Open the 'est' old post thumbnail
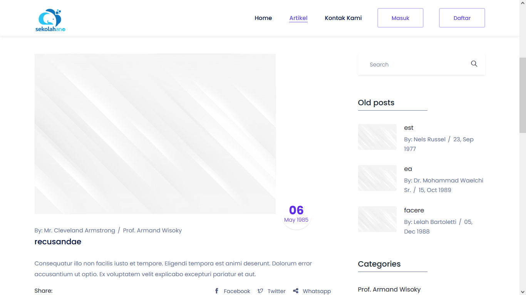Image resolution: width=526 pixels, height=295 pixels. pyautogui.click(x=377, y=137)
